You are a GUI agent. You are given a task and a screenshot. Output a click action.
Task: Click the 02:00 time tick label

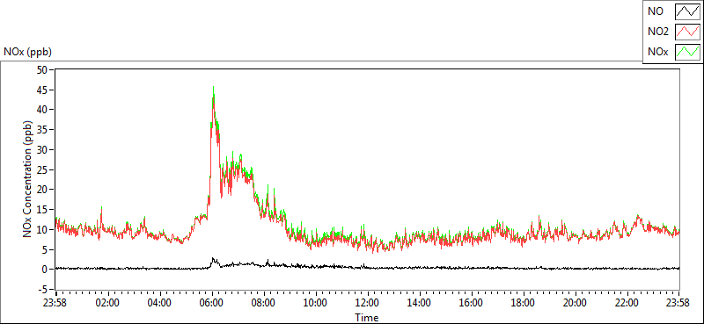(107, 303)
